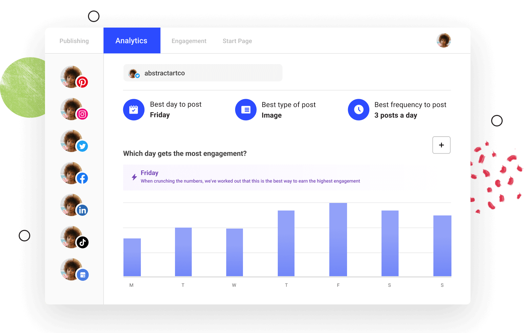Open the abstractartco account selector
The width and height of the screenshot is (524, 333).
click(203, 73)
